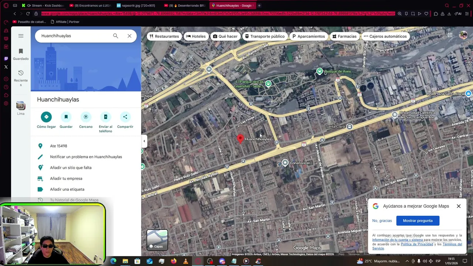Click Universidad Científica del Sur marker
This screenshot has width=473, height=266.
395,115
